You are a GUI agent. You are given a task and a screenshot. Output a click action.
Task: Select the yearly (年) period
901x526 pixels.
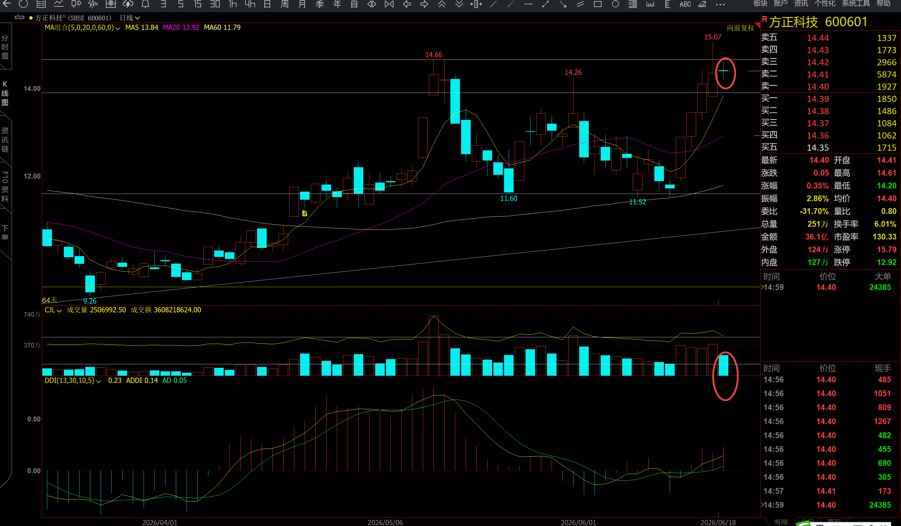tap(337, 4)
